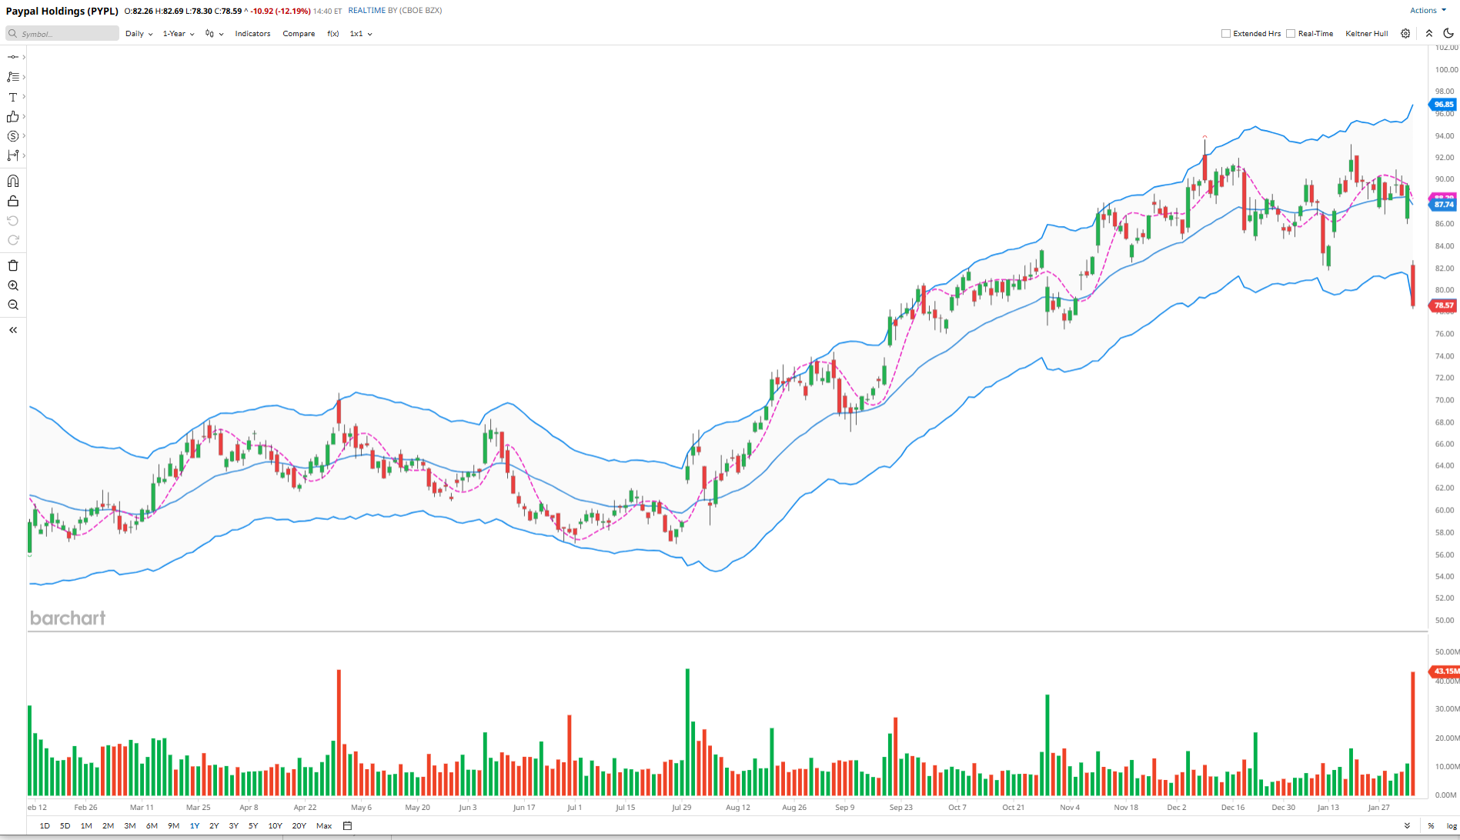Enable the Extended Hrs checkbox
This screenshot has height=840, width=1460.
[x=1226, y=34]
